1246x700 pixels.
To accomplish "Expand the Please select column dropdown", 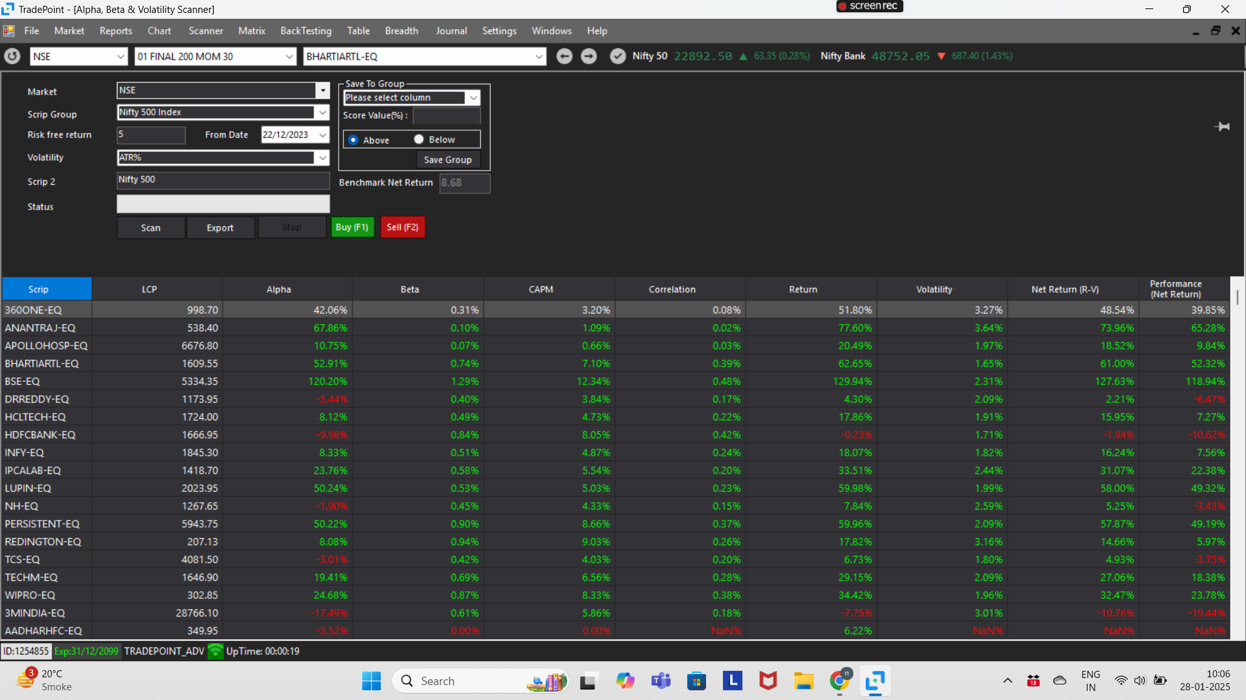I will 472,97.
